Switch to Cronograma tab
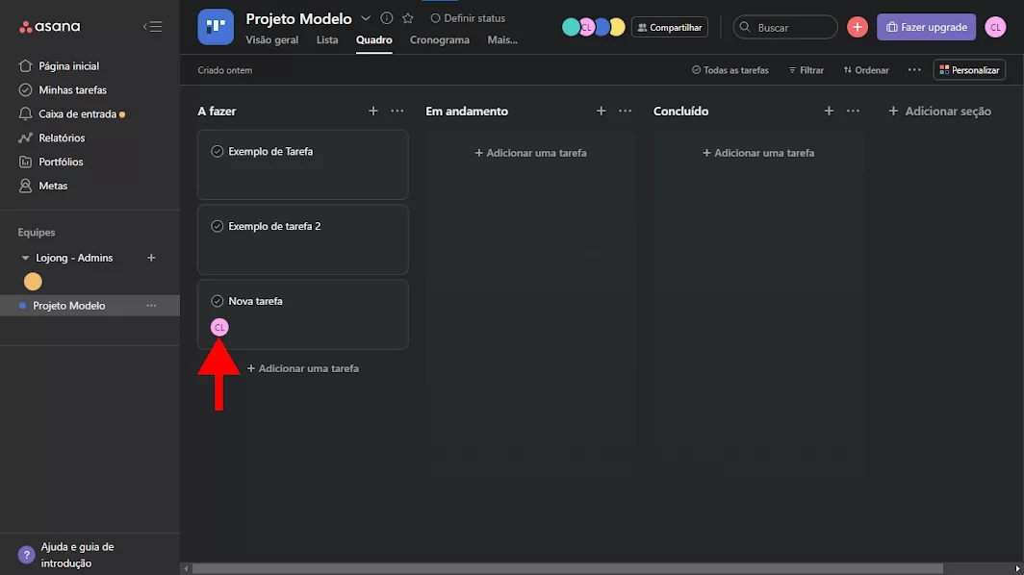Image resolution: width=1024 pixels, height=575 pixels. click(440, 39)
